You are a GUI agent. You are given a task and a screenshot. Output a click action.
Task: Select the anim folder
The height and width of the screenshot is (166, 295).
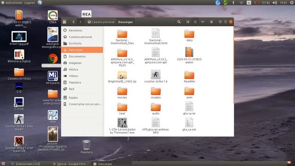point(189,93)
